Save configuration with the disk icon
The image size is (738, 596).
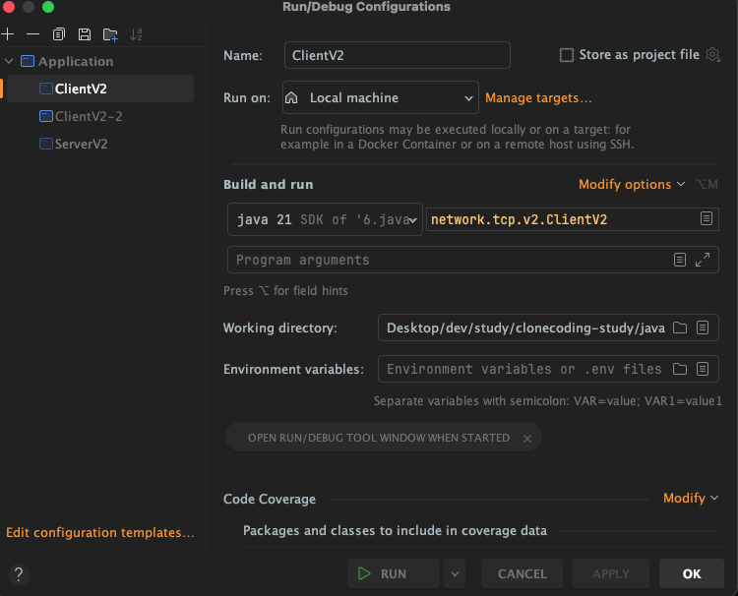click(85, 33)
